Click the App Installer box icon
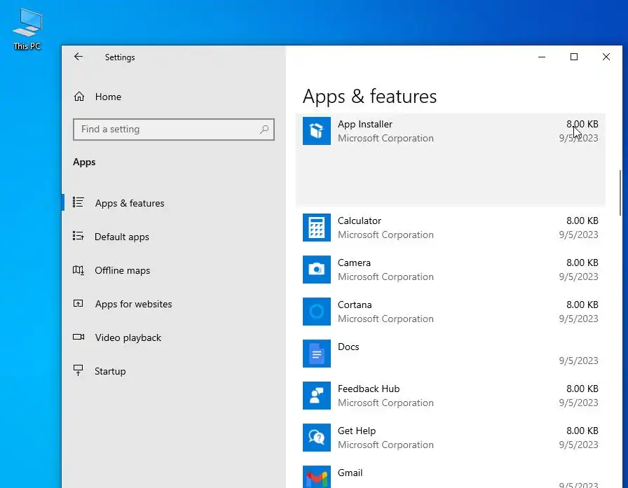The height and width of the screenshot is (488, 628). point(316,131)
